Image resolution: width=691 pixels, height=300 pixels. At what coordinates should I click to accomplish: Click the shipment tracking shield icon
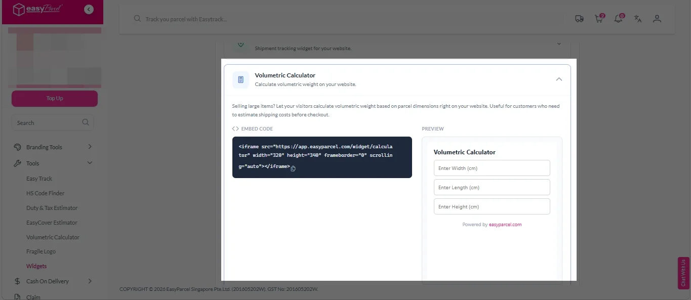click(241, 46)
